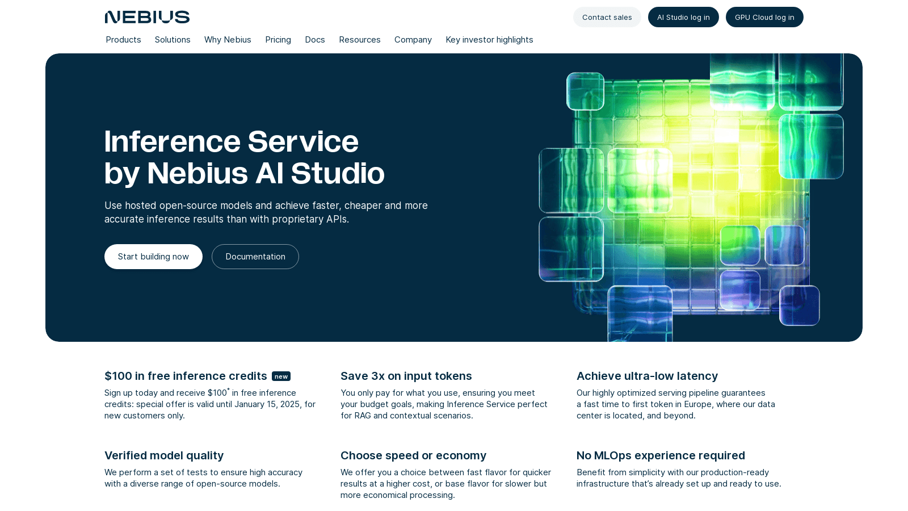Click the heading 'Achieve ultra-low latency'
Screen dimensions: 908x511
tap(647, 376)
